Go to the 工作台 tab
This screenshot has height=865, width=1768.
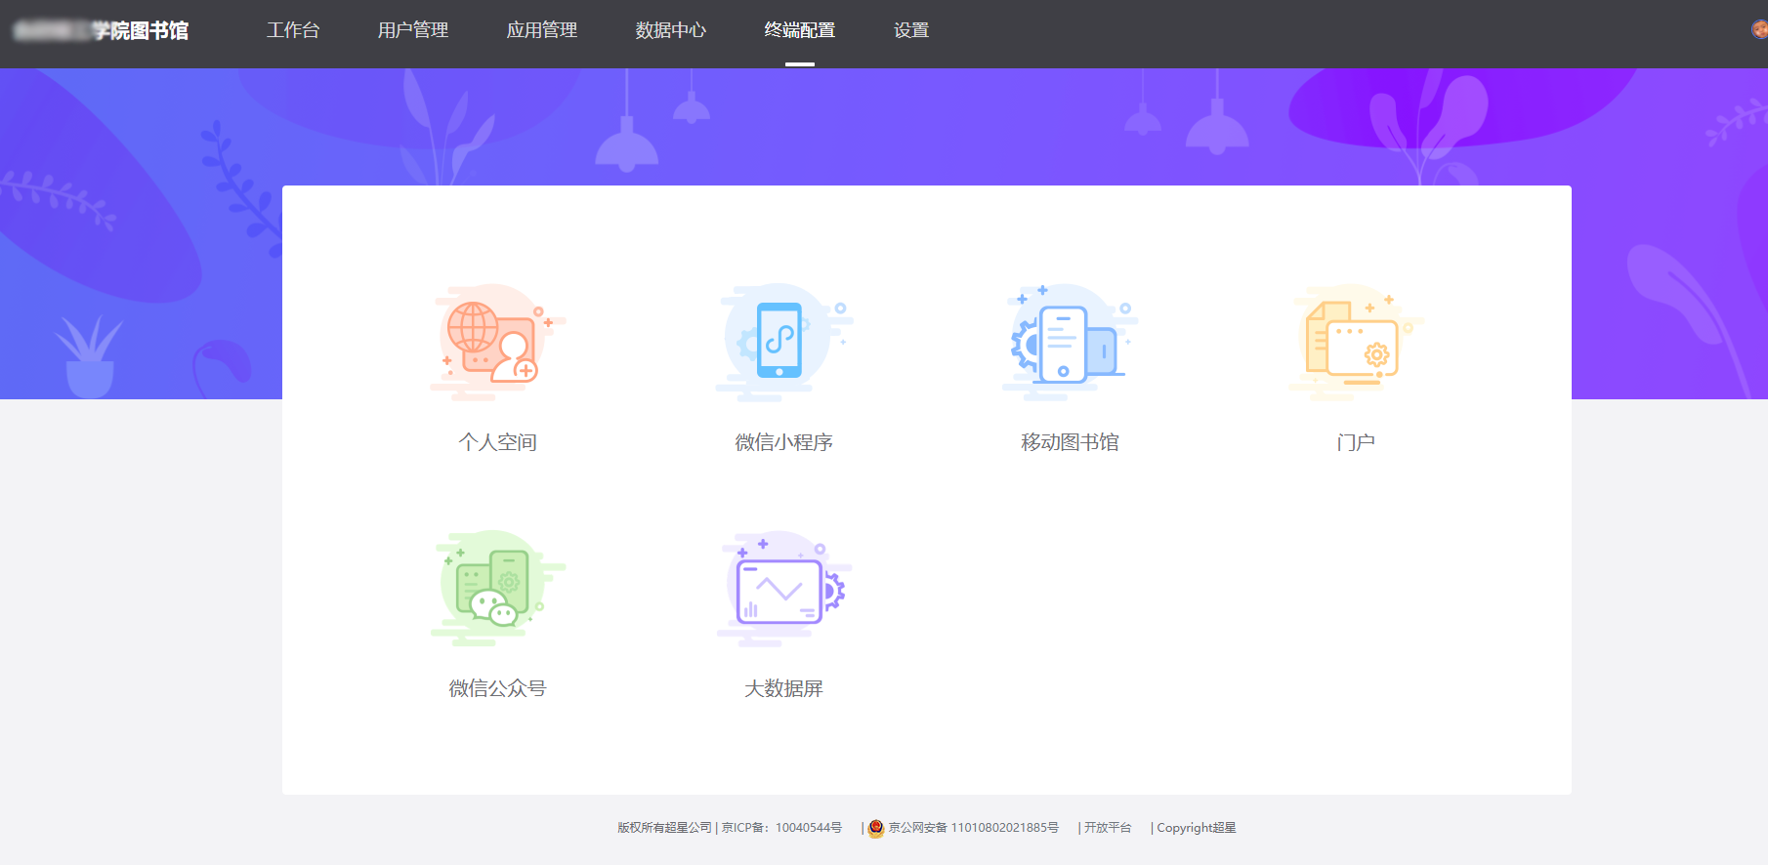(x=293, y=30)
